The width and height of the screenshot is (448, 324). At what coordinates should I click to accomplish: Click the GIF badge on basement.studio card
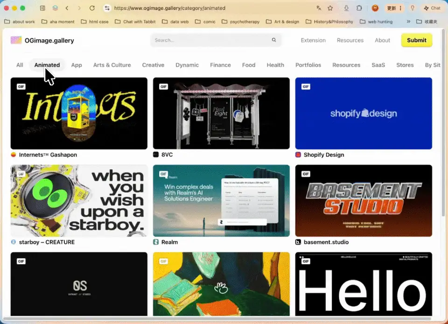click(x=306, y=174)
